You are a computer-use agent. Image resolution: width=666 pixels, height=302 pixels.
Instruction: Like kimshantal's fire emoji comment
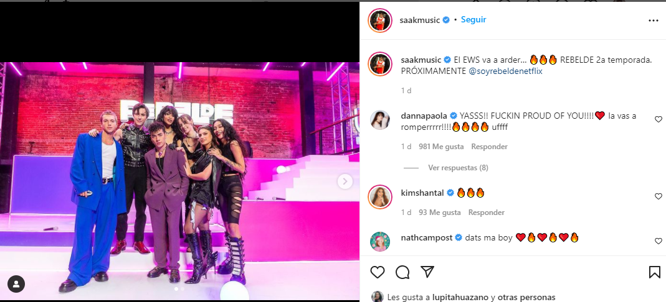659,196
